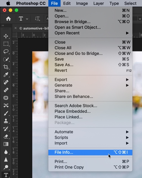Select Print One Copy
142x178 pixels.
point(90,167)
